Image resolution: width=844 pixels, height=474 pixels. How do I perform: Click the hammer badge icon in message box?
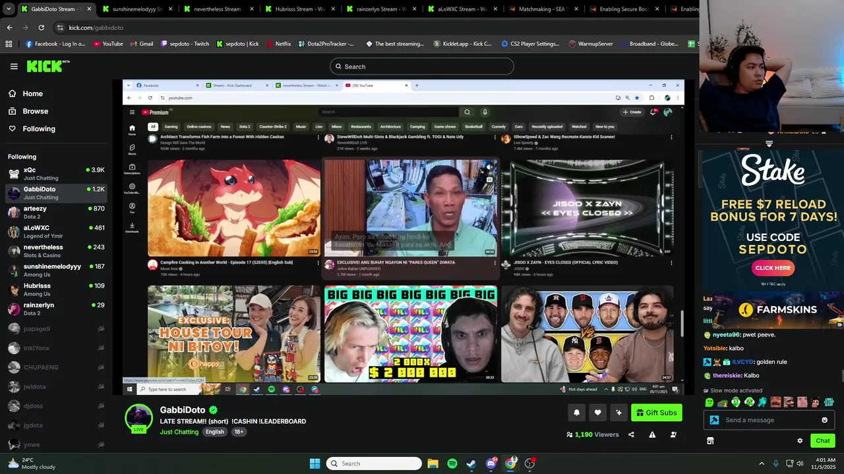click(714, 420)
